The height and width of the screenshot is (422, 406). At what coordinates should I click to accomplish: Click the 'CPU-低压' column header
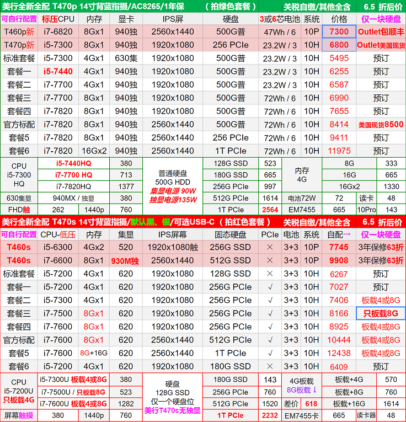click(x=58, y=234)
